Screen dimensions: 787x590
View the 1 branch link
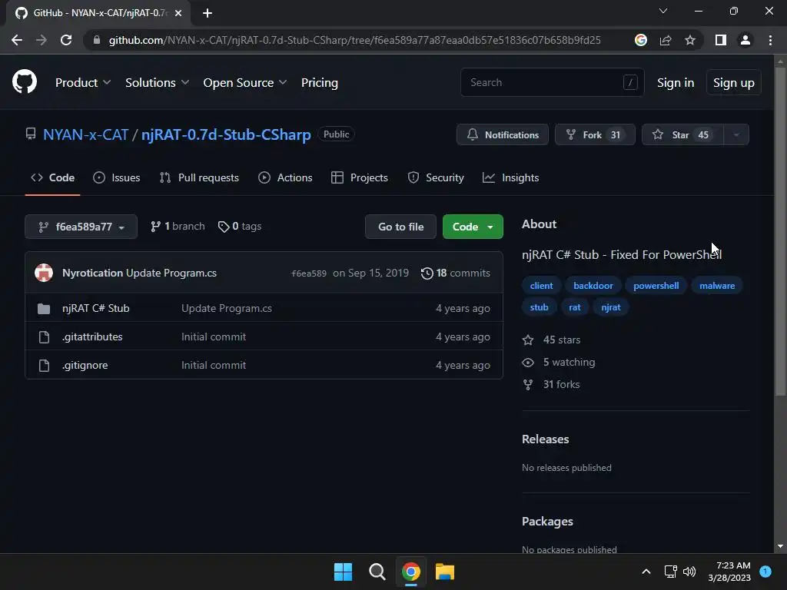click(x=178, y=227)
